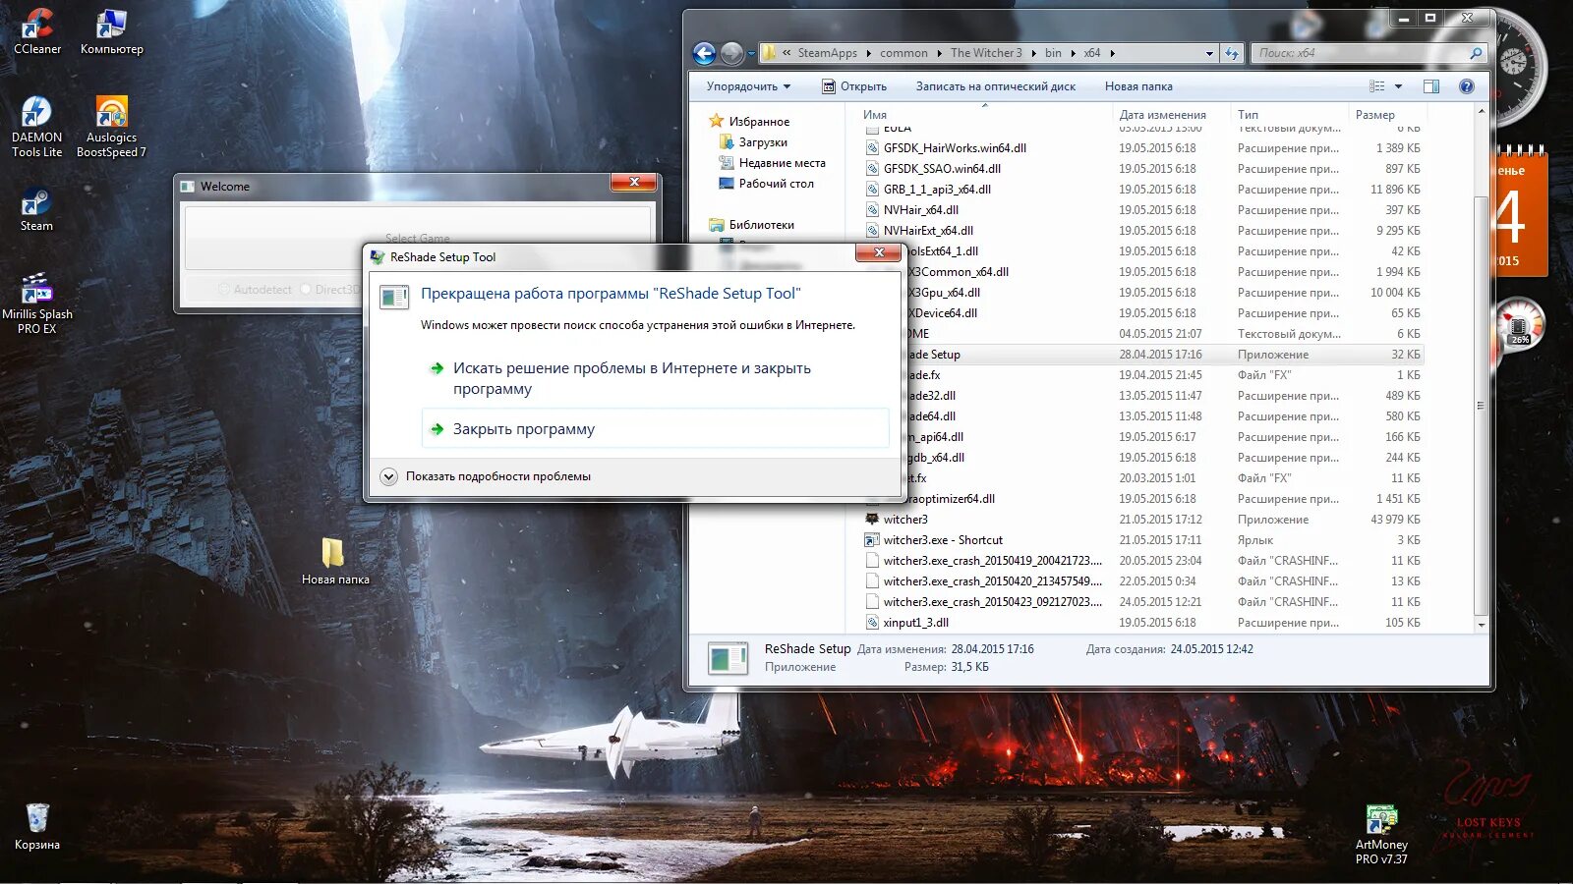Click the scroll down arrow in file list
The width and height of the screenshot is (1573, 884).
point(1482,625)
